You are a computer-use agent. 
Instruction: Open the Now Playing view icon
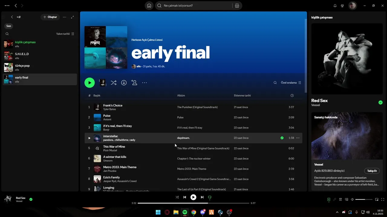[329, 199]
